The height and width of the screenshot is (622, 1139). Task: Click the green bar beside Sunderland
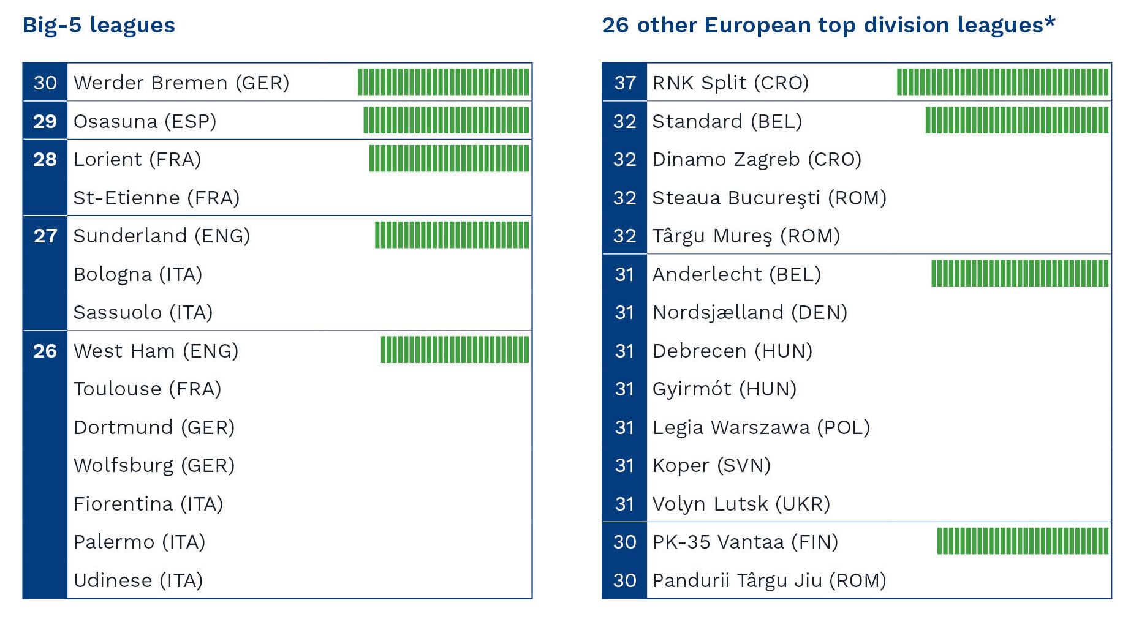(452, 235)
